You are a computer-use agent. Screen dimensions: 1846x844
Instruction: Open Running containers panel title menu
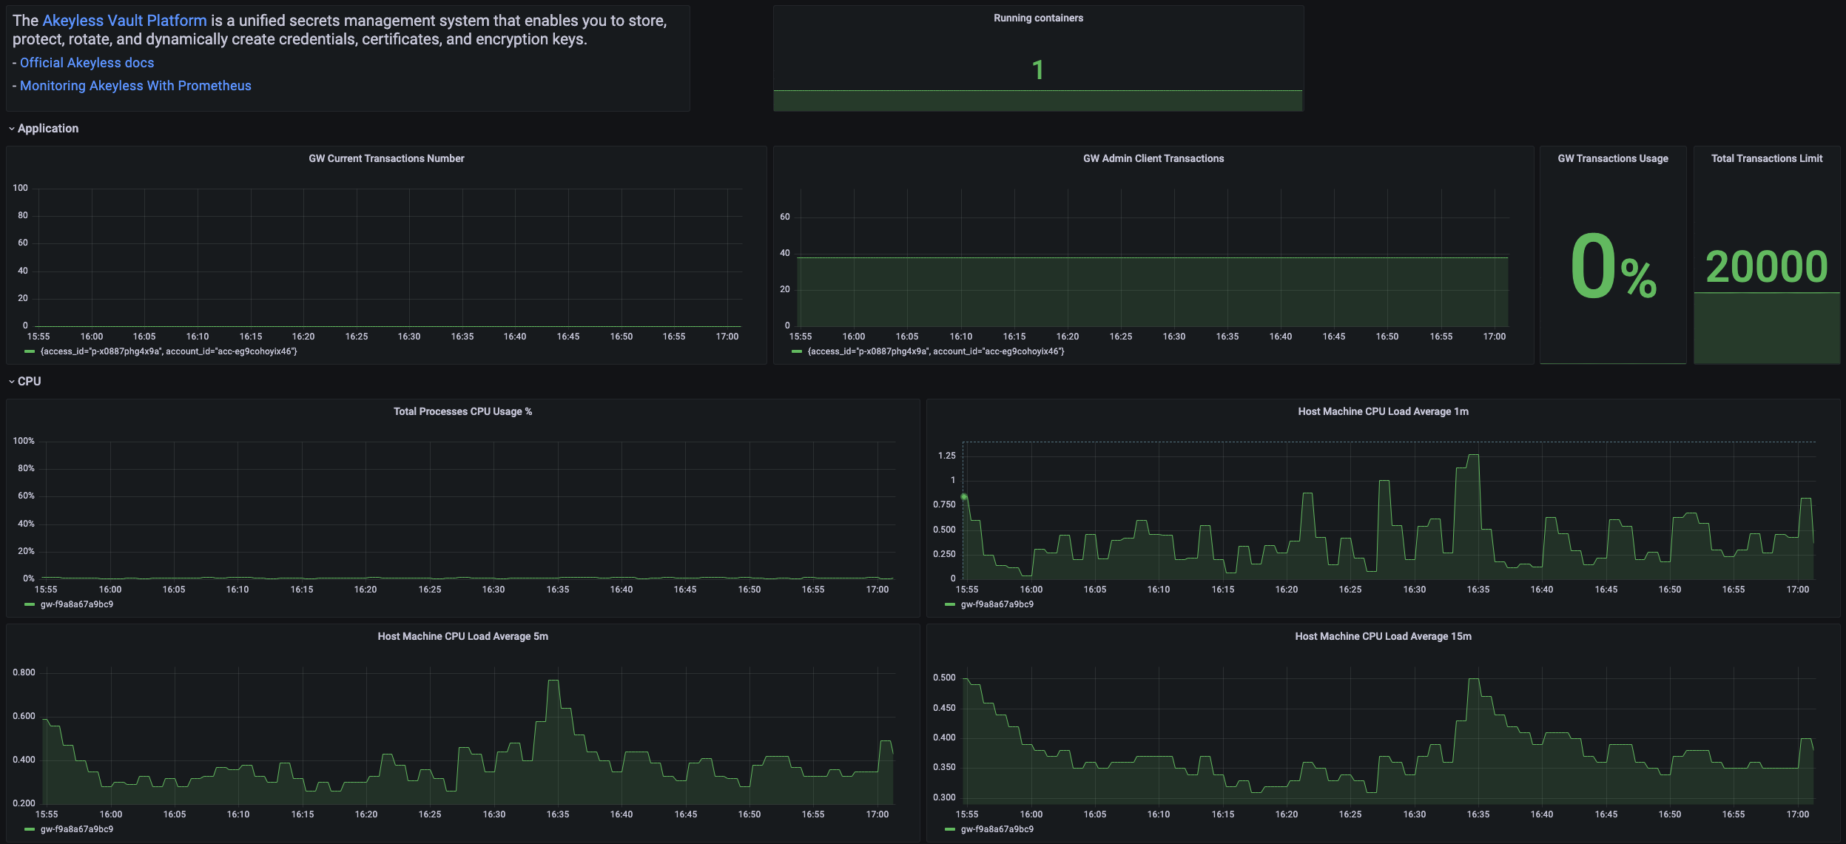pos(1037,18)
